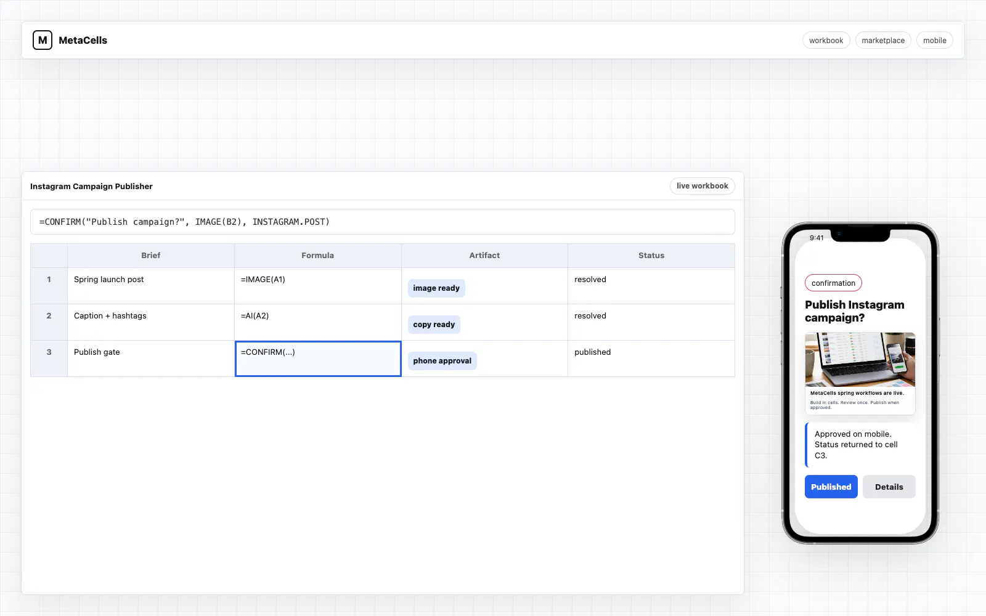986x616 pixels.
Task: Click the Caption + hashtags cell
Action: (x=151, y=322)
